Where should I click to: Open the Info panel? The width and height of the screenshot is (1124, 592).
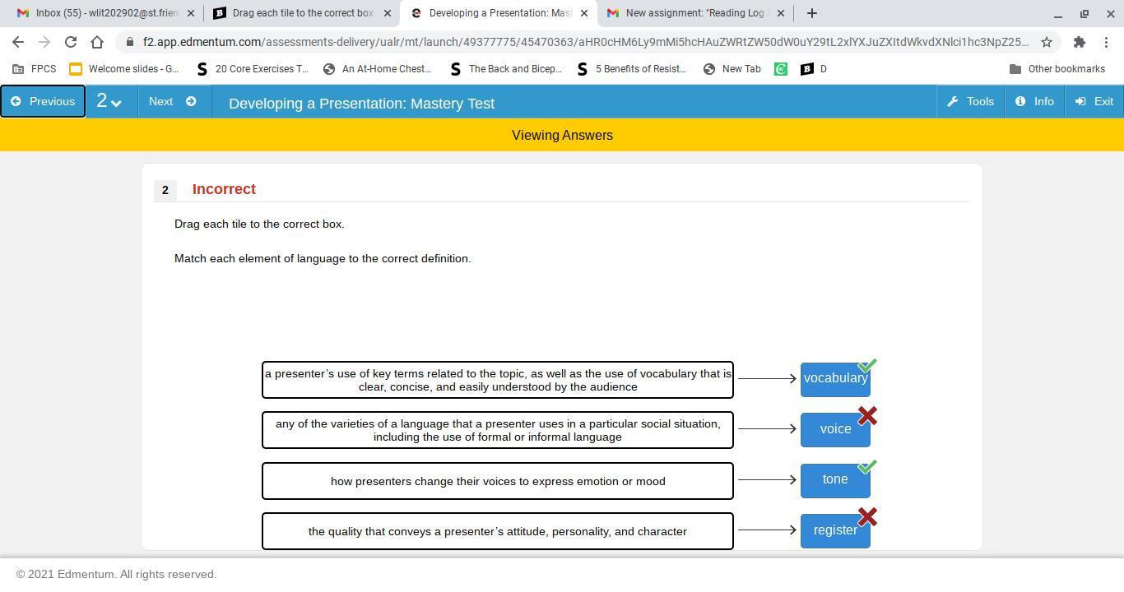[x=1034, y=101]
